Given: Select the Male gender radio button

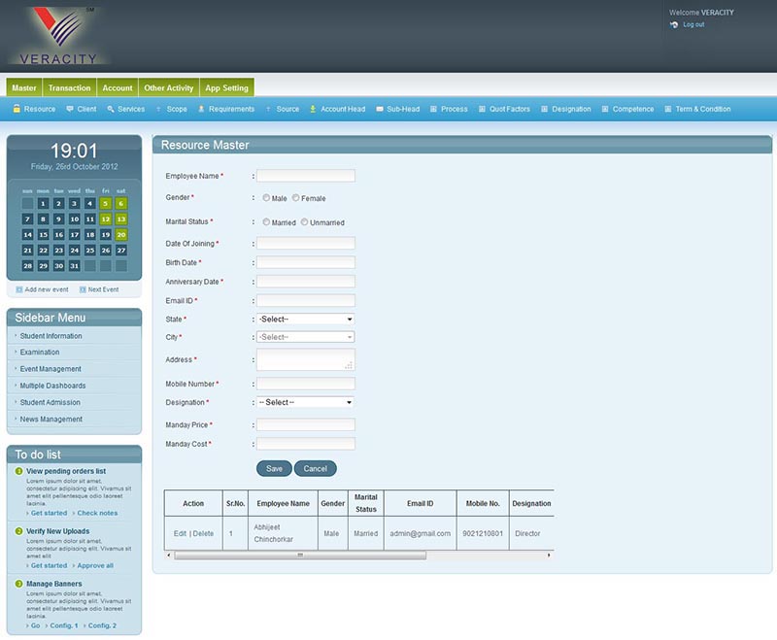Looking at the screenshot, I should (266, 198).
